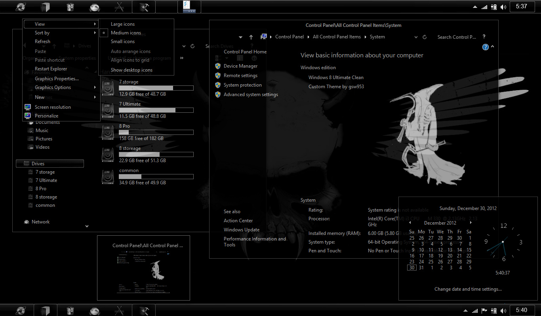This screenshot has width=541, height=316.
Task: Open back-history dropdown in Control Panel
Action: 240,37
